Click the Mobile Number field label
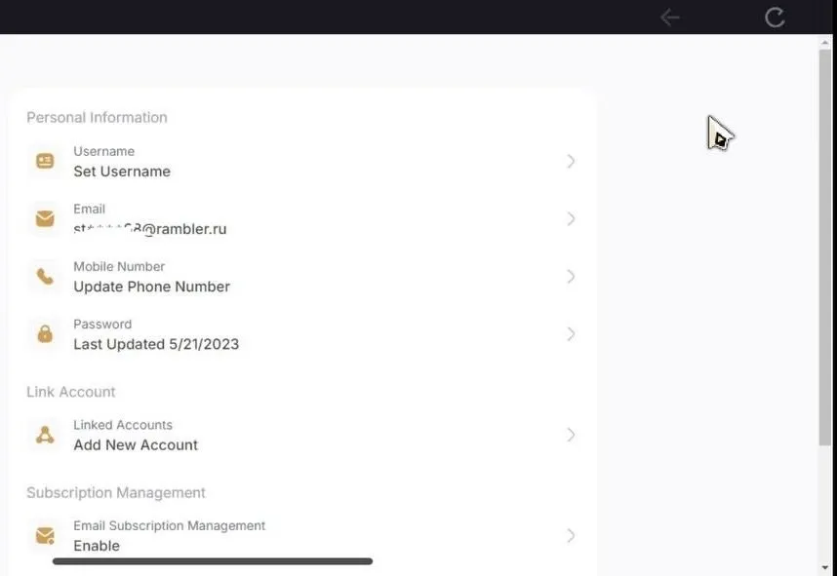 click(x=119, y=267)
